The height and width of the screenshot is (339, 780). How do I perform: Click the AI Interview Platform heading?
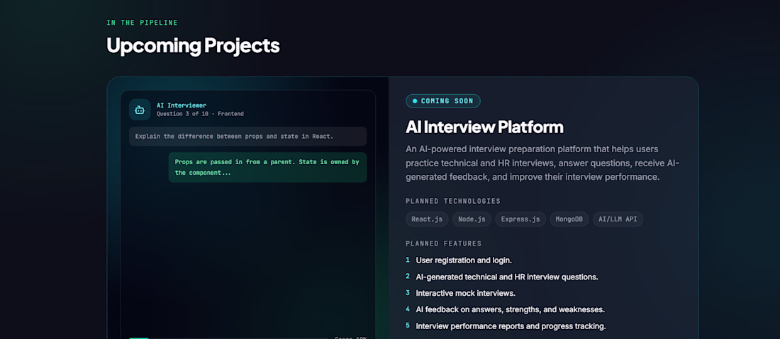point(484,127)
